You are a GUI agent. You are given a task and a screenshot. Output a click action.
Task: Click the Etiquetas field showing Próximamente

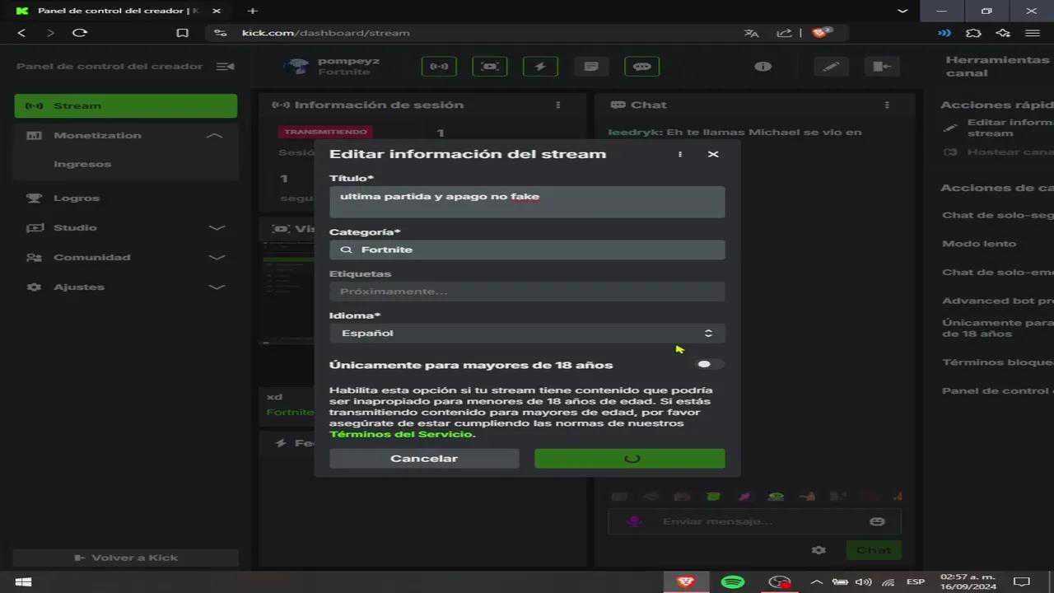click(527, 292)
